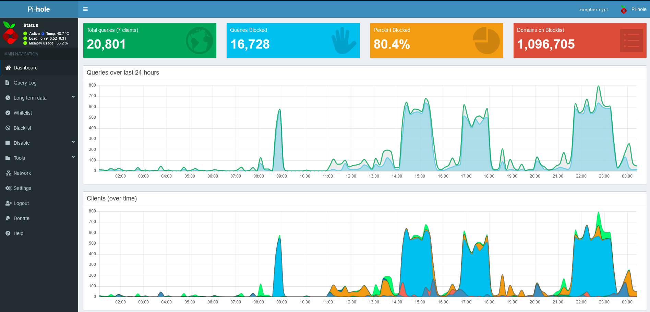The height and width of the screenshot is (312, 650).
Task: Click the Domains on Blocklist red box
Action: (580, 40)
